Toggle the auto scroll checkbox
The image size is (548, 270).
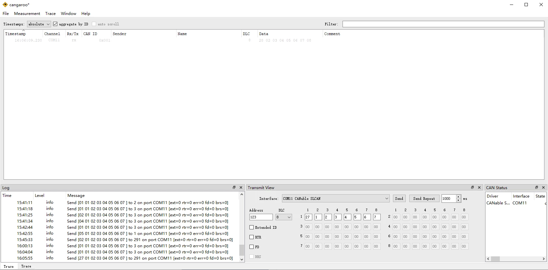click(x=94, y=24)
